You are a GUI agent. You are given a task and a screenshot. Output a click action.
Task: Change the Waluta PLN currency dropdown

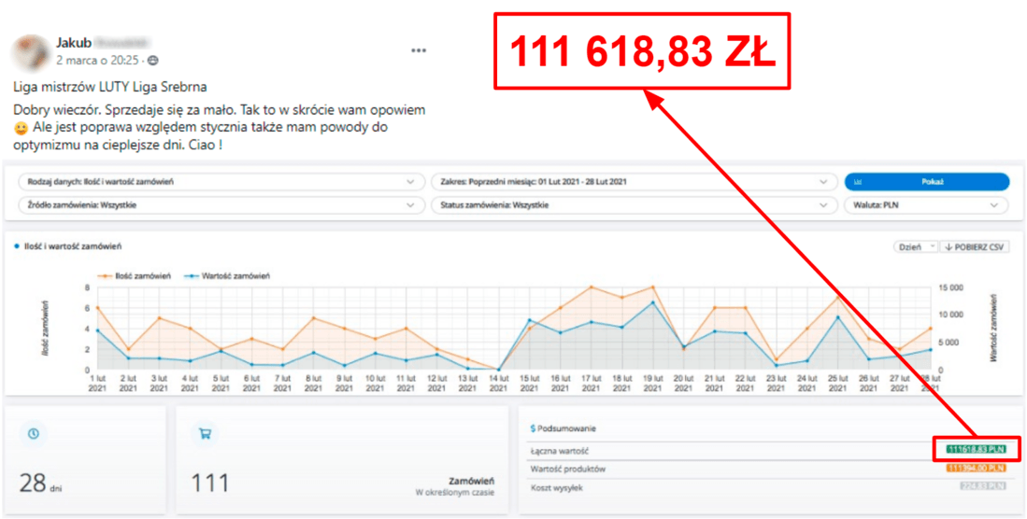(x=926, y=204)
